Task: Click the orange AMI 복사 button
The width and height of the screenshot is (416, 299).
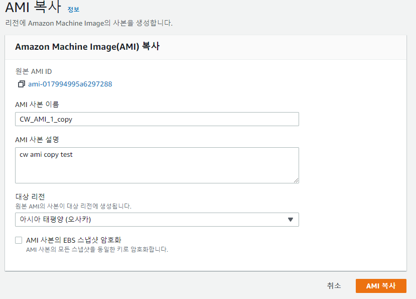Action: (x=381, y=286)
